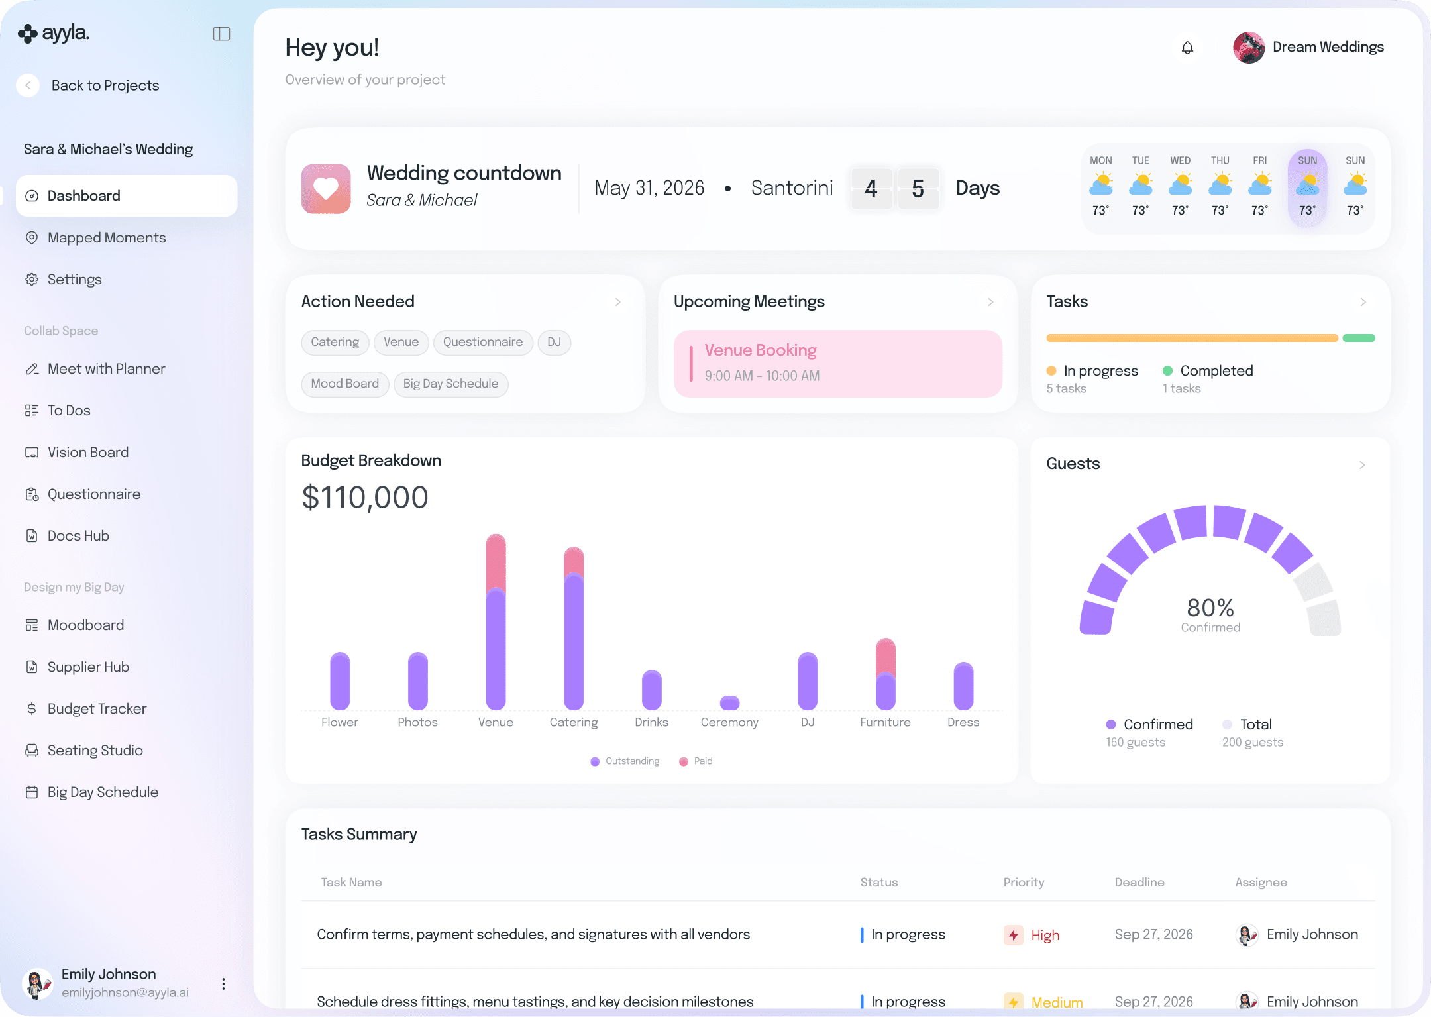
Task: Expand the Action Needed card chevron
Action: [618, 302]
